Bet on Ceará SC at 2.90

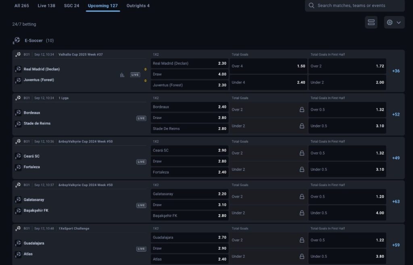pyautogui.click(x=190, y=150)
